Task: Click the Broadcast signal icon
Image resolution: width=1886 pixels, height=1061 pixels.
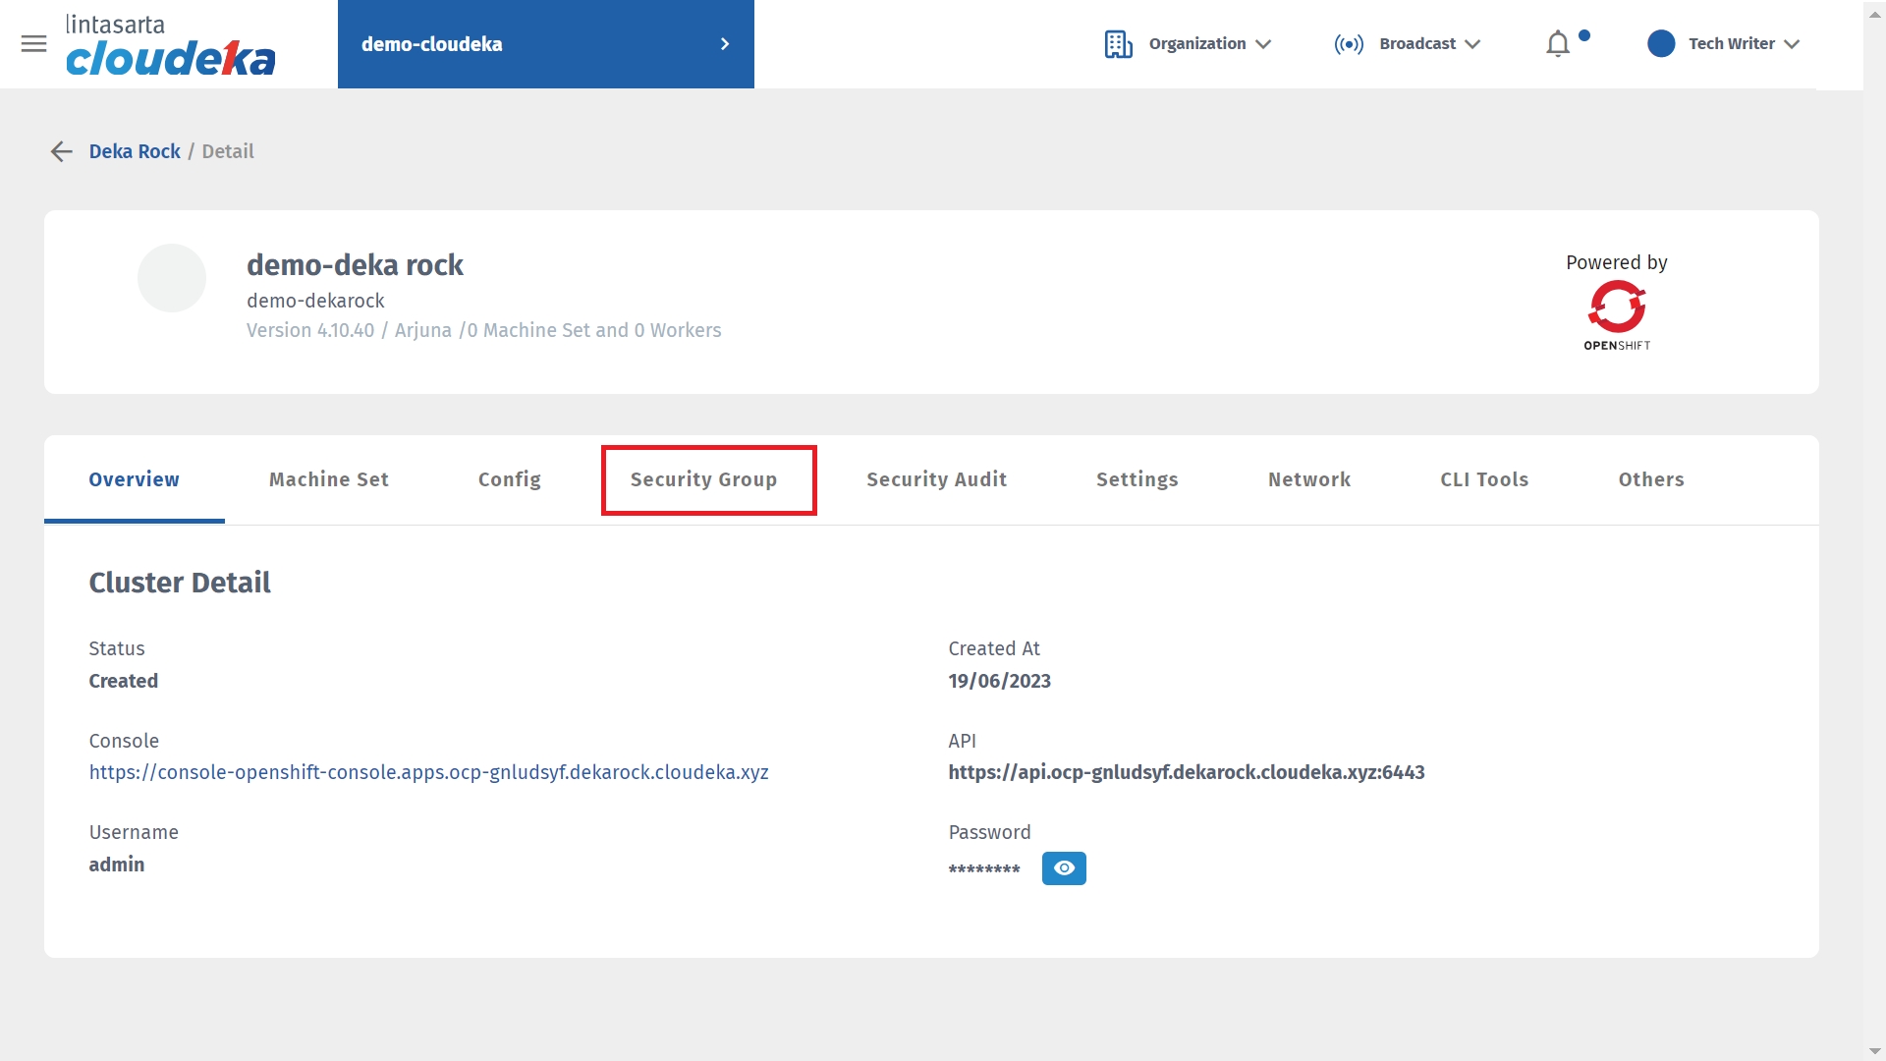Action: point(1349,44)
